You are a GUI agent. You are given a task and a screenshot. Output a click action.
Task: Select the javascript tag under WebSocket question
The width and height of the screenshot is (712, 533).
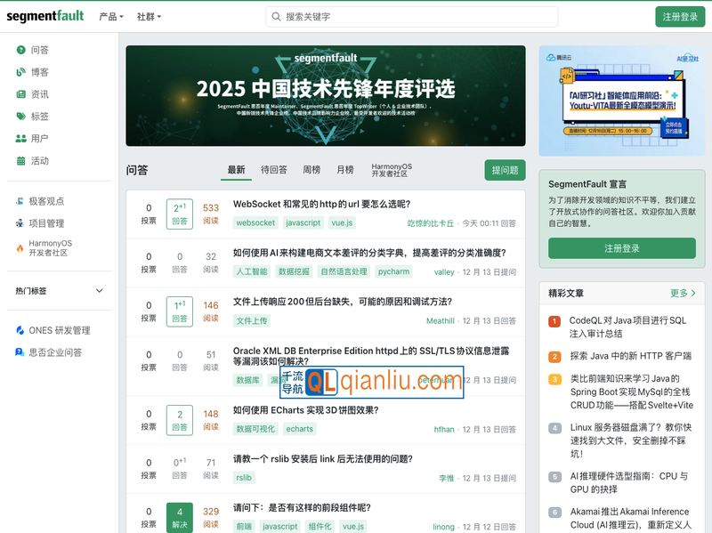click(303, 223)
